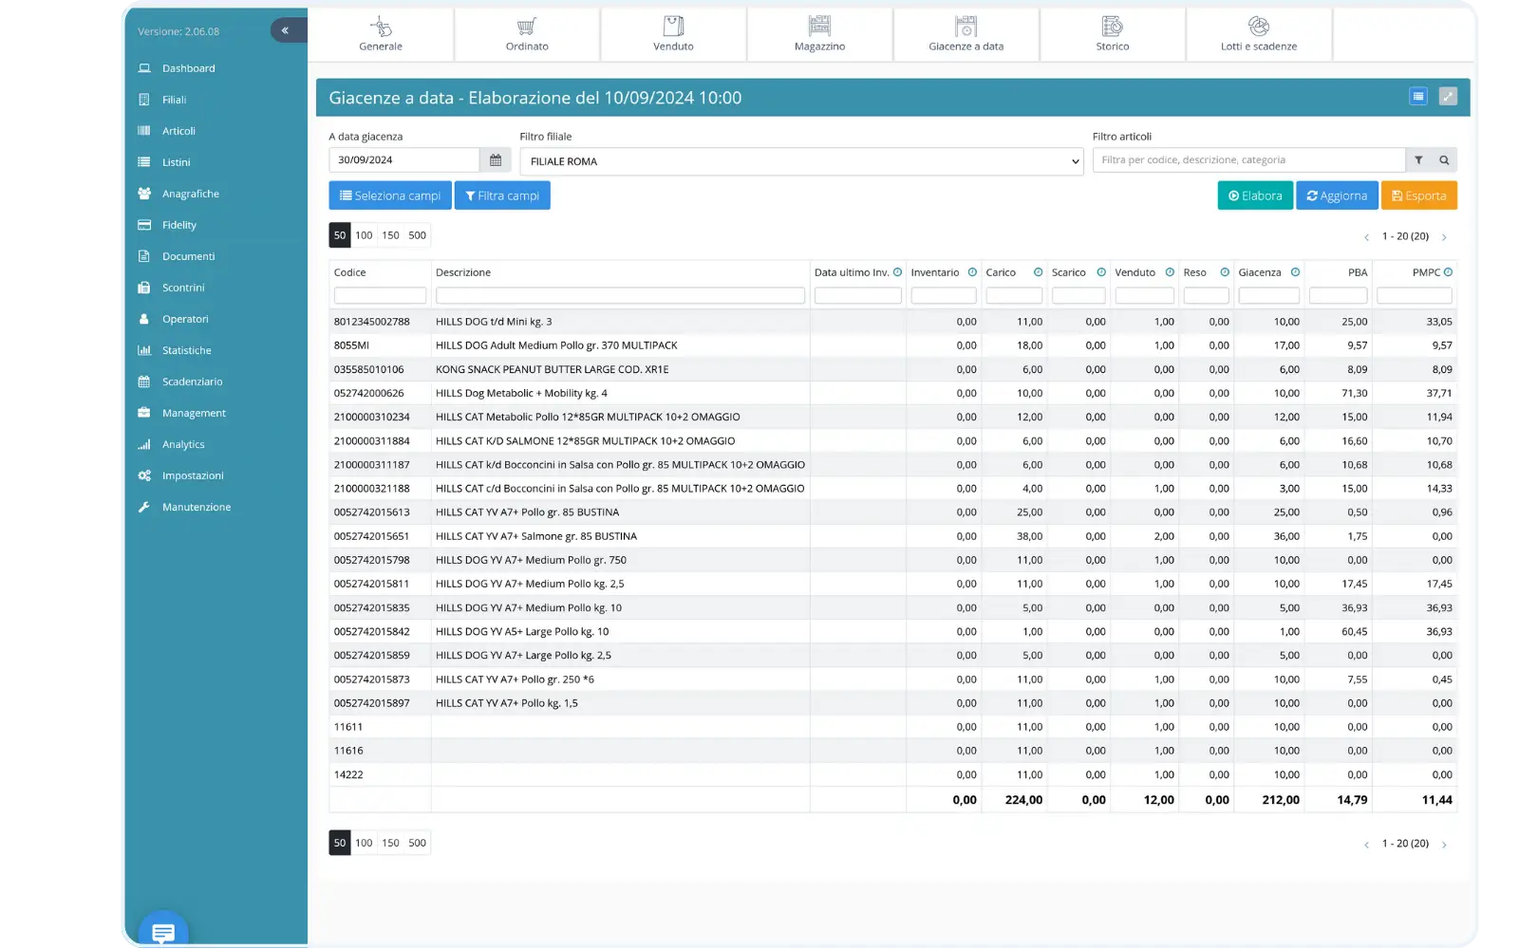Switch to the Lotti e scadenze tab
The width and height of the screenshot is (1519, 949).
(1259, 34)
